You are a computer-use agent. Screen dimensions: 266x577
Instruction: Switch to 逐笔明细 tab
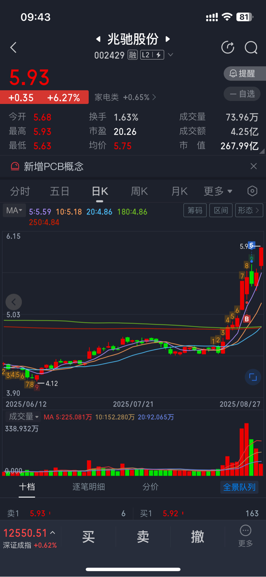(x=89, y=487)
